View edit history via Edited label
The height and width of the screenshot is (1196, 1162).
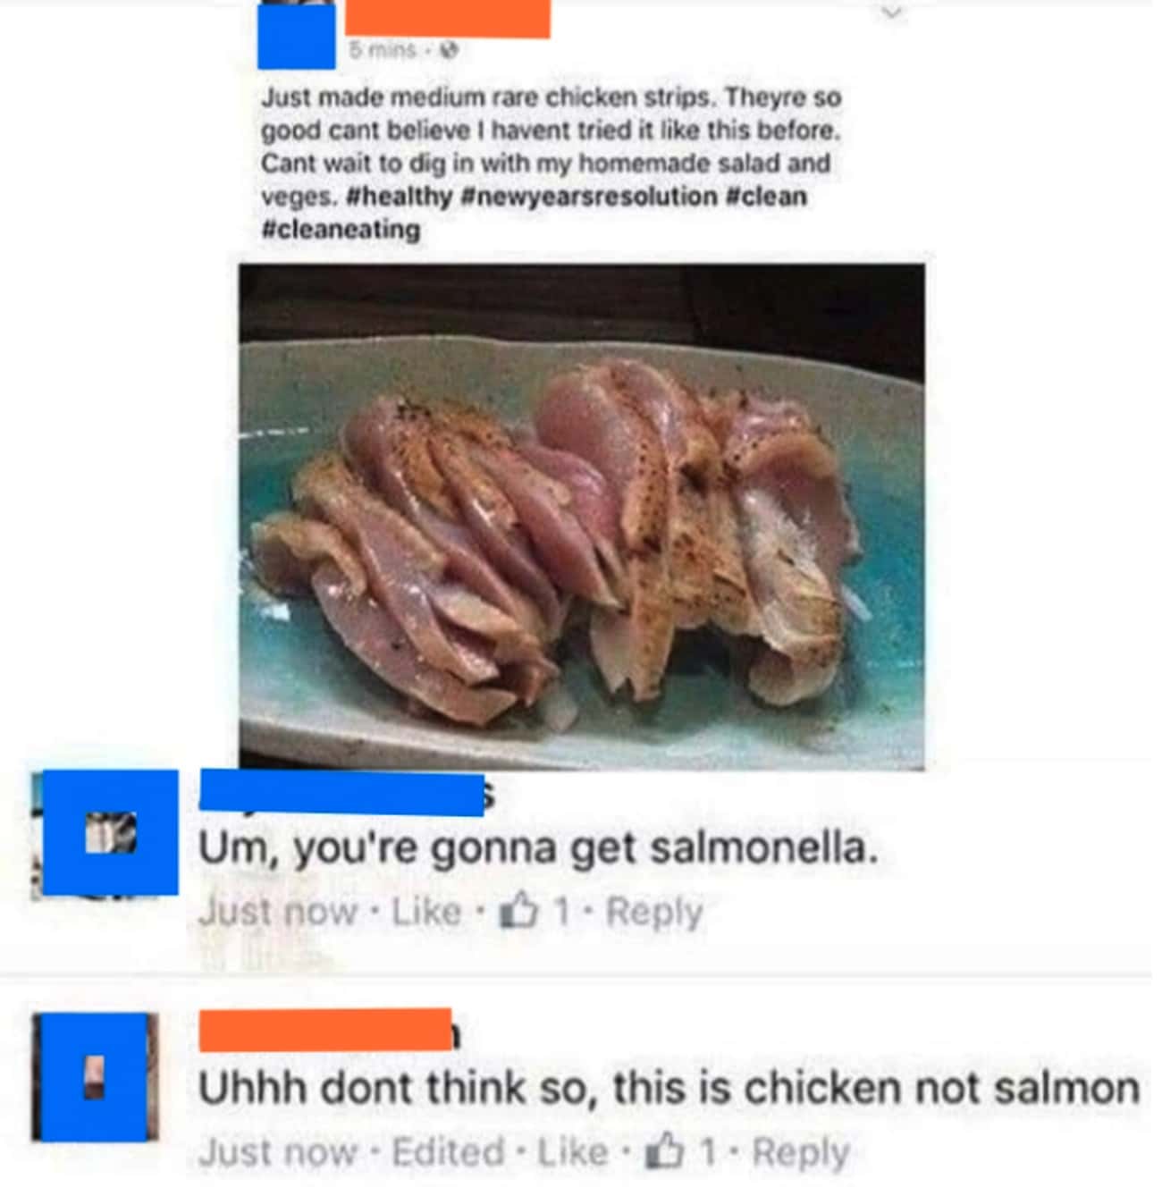click(x=448, y=1152)
